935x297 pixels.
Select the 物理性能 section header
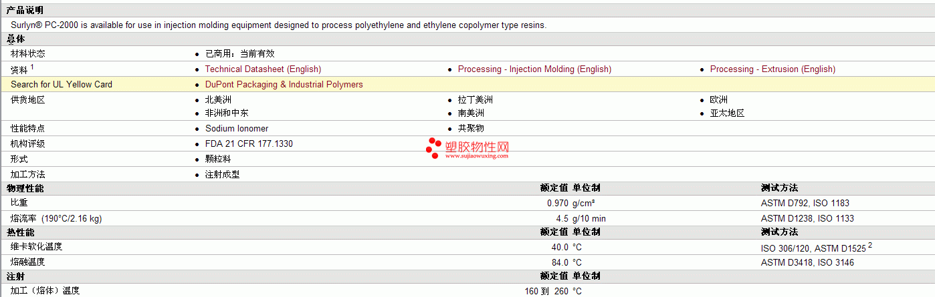pos(25,188)
